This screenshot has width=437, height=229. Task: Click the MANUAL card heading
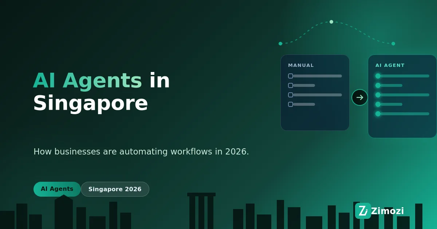tap(301, 65)
